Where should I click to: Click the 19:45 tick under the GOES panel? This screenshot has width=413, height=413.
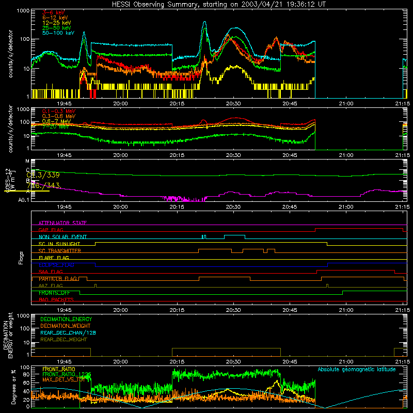(x=64, y=207)
